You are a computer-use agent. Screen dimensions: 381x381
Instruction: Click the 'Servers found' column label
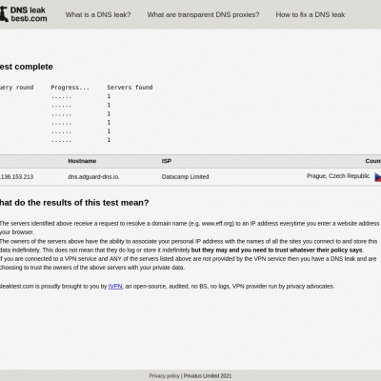pyautogui.click(x=130, y=88)
